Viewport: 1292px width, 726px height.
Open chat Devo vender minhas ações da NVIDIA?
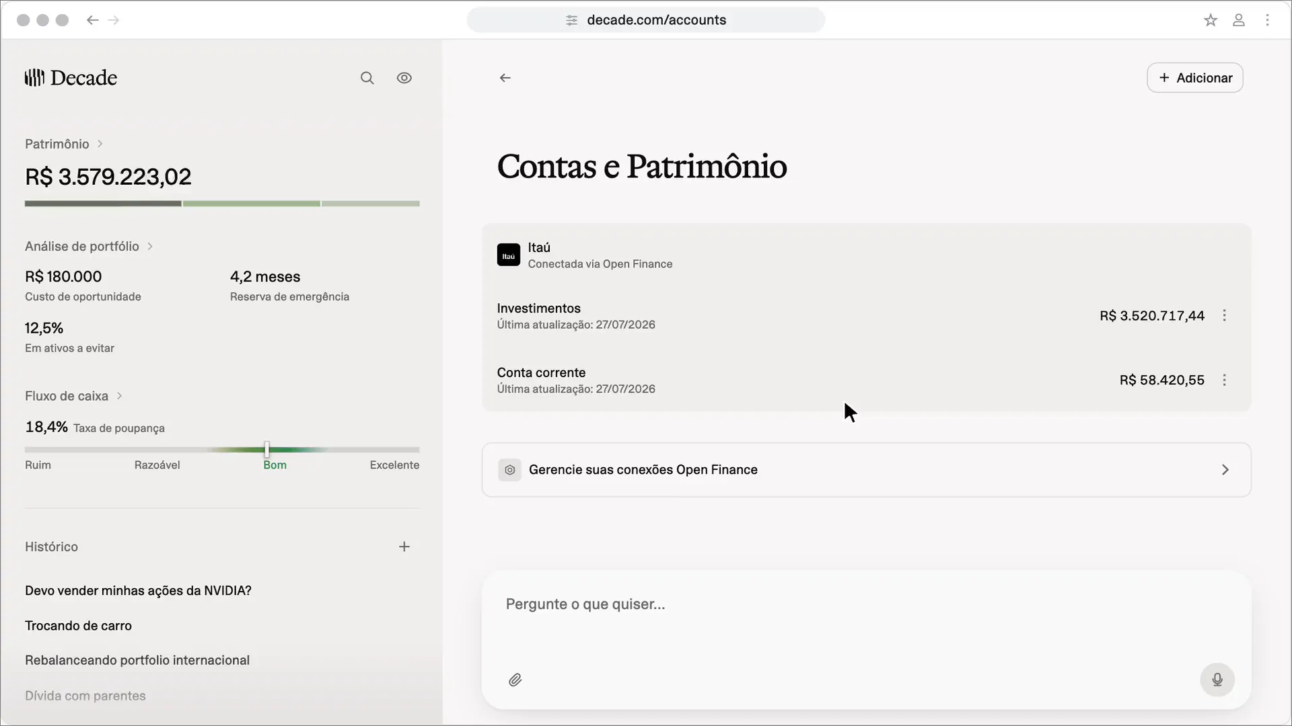[x=138, y=591]
